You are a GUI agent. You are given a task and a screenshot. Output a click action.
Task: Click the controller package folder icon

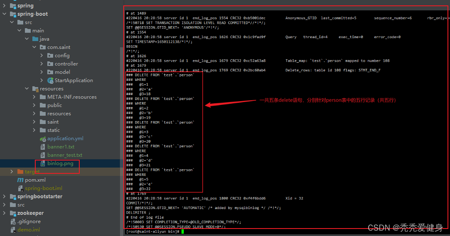pos(50,63)
